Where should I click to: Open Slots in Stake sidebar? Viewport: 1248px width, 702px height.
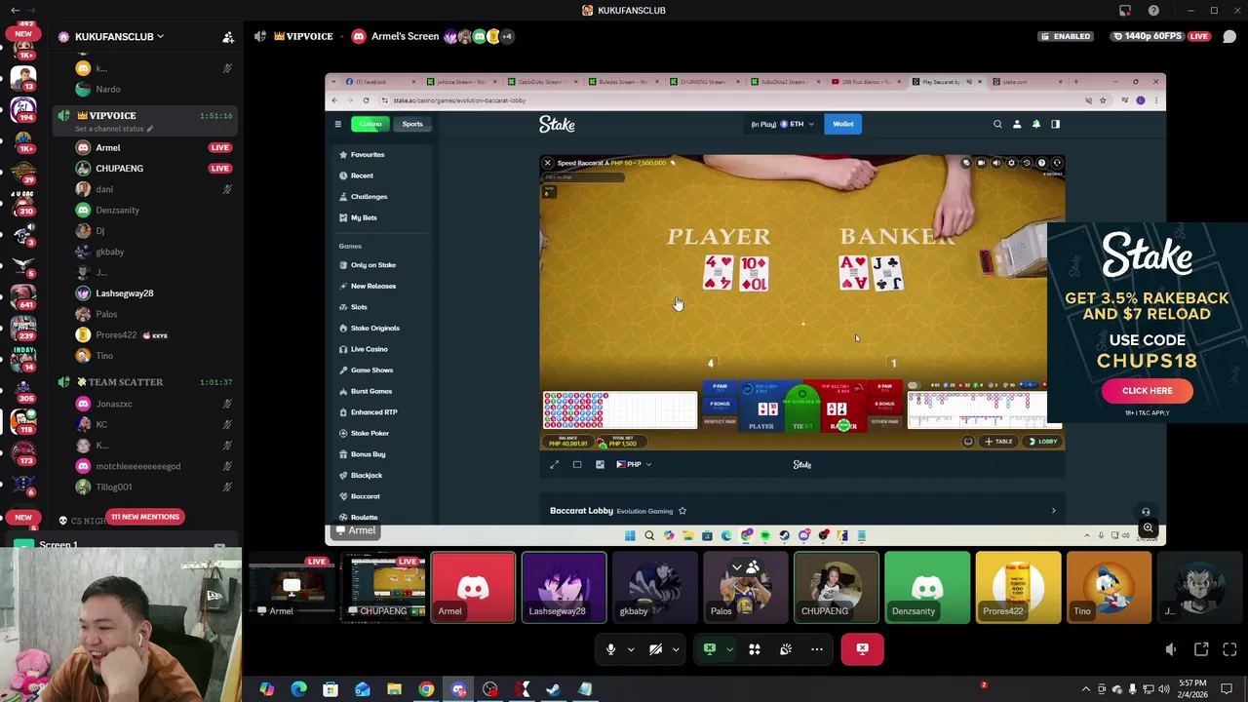coord(359,307)
